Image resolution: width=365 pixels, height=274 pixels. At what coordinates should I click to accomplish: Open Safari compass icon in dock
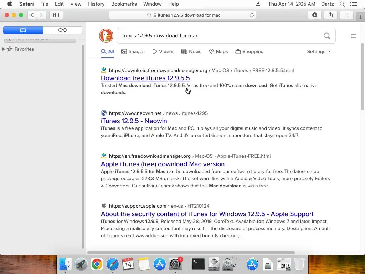[x=112, y=264]
